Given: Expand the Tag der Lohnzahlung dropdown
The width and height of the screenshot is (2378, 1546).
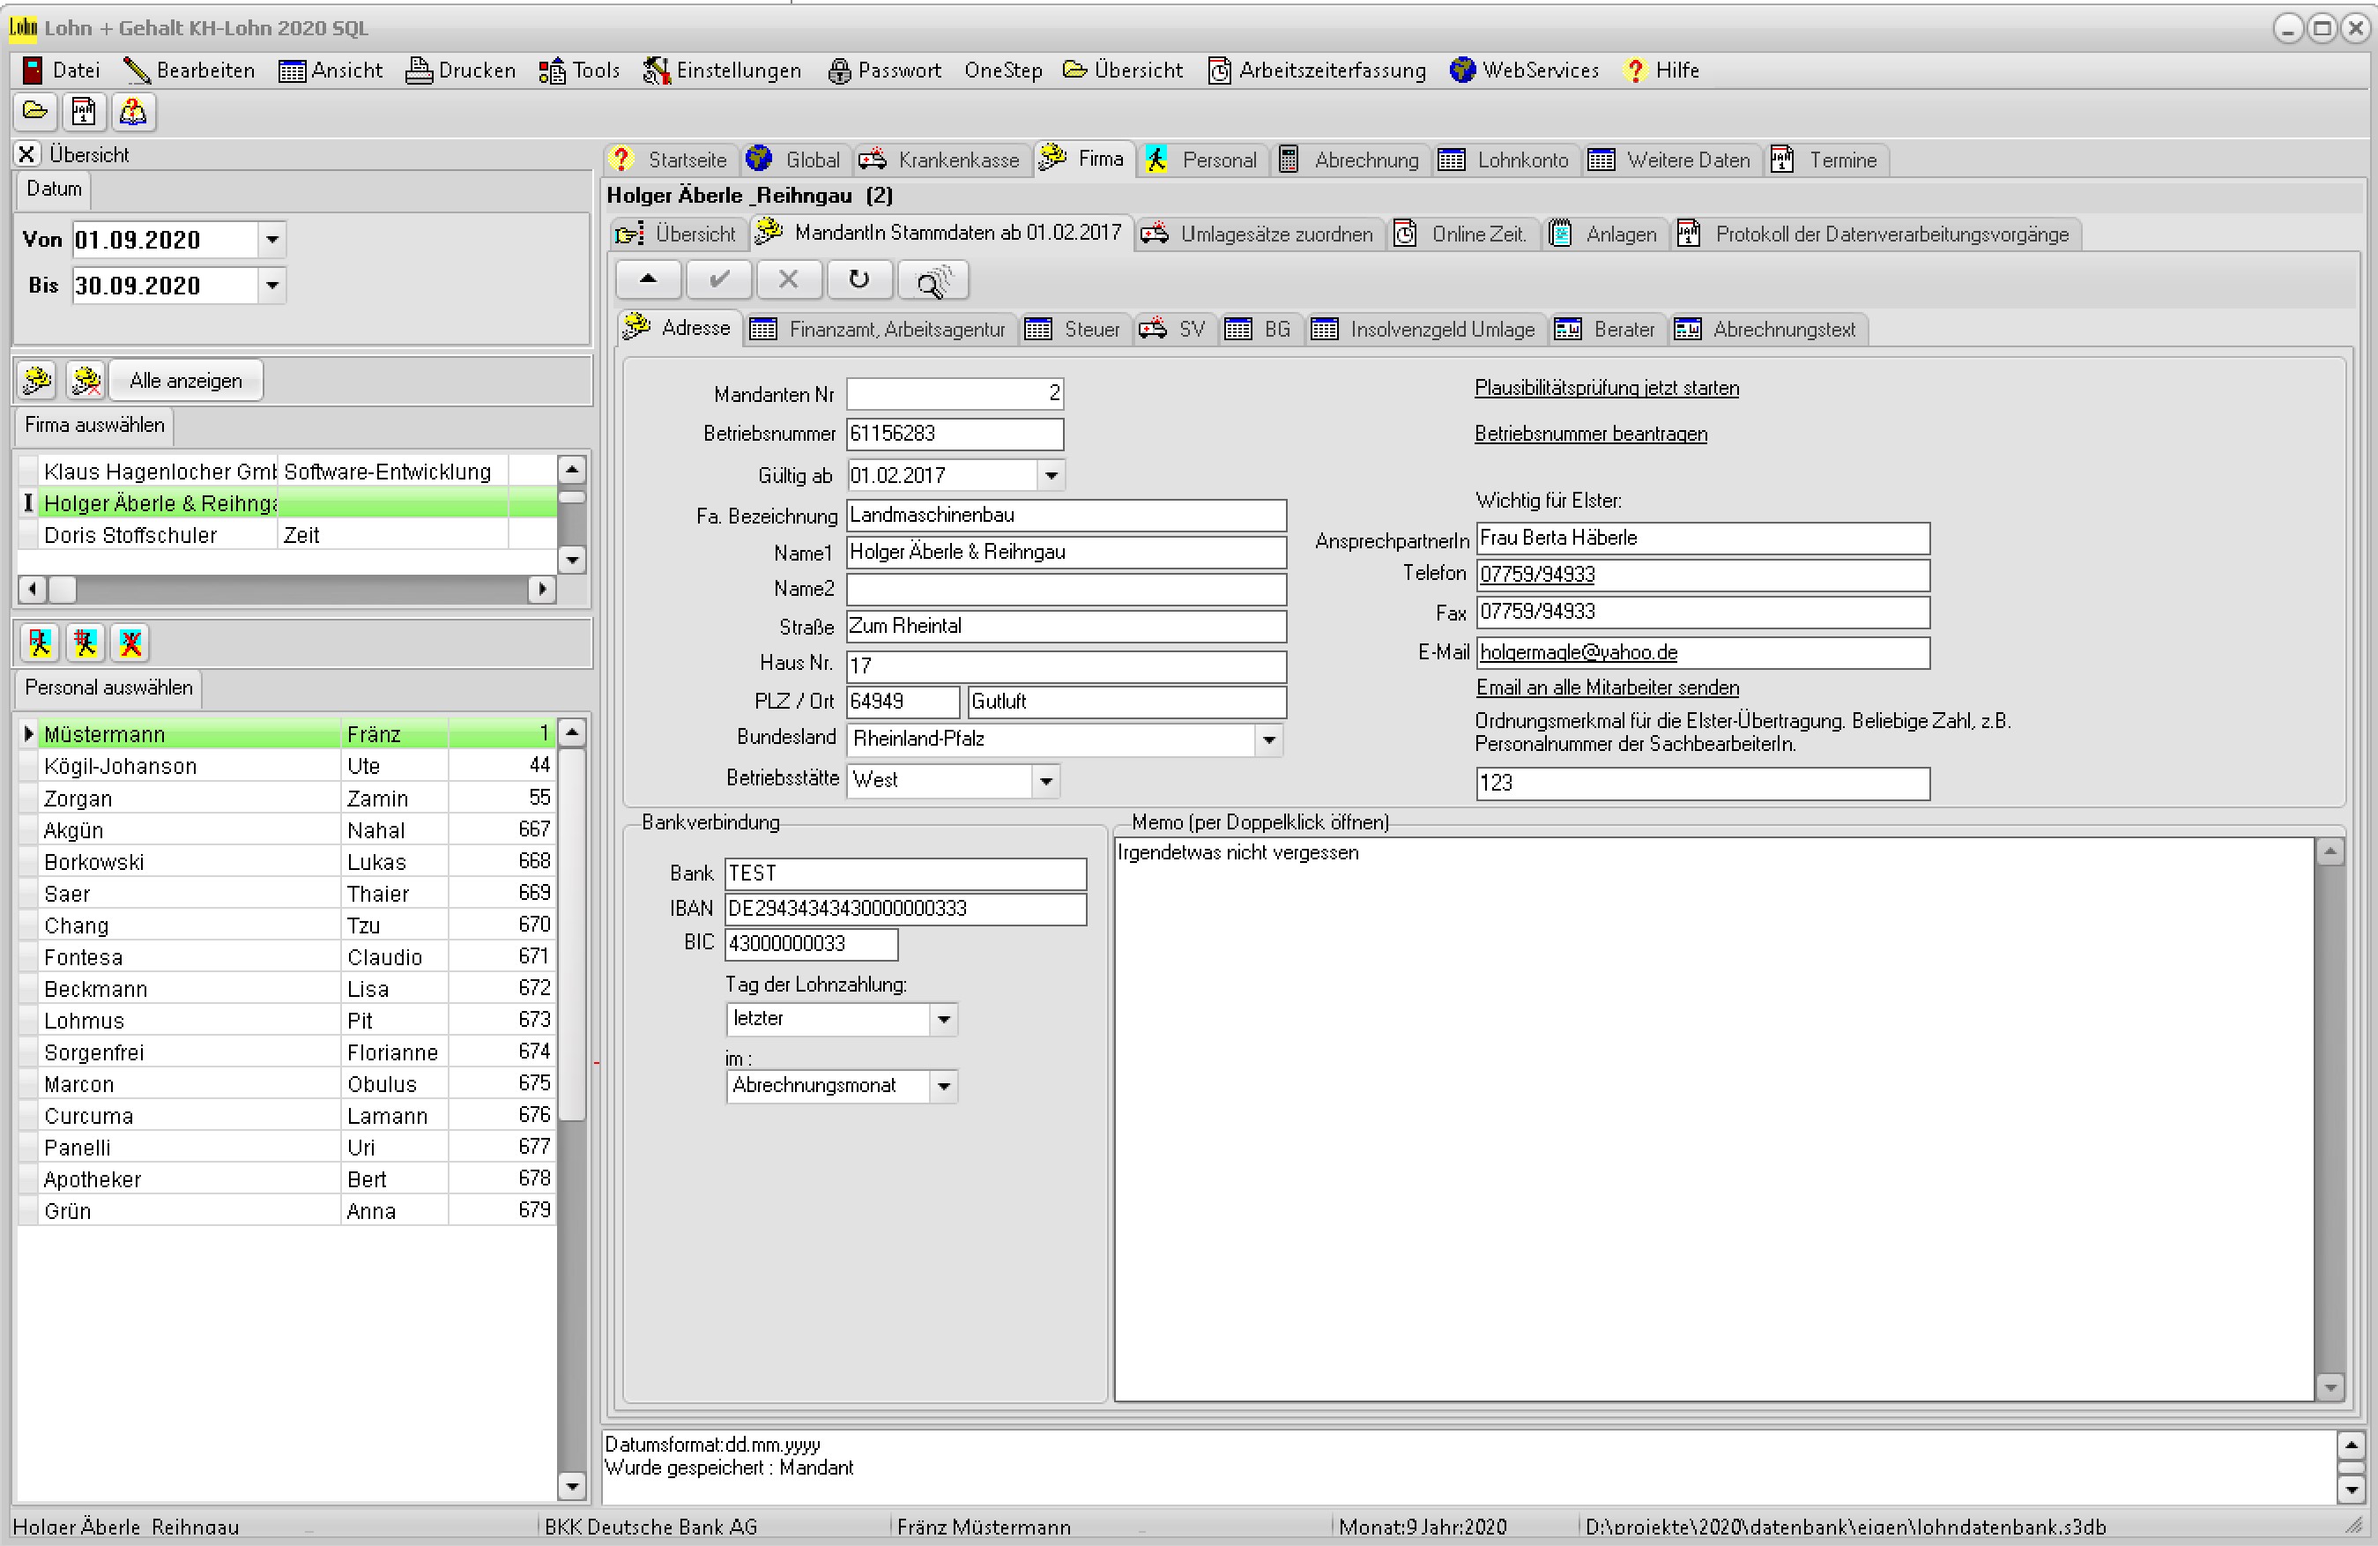Looking at the screenshot, I should pos(943,1019).
